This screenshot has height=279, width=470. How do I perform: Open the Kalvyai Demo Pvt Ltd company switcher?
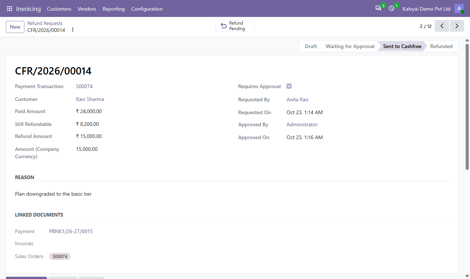click(426, 9)
